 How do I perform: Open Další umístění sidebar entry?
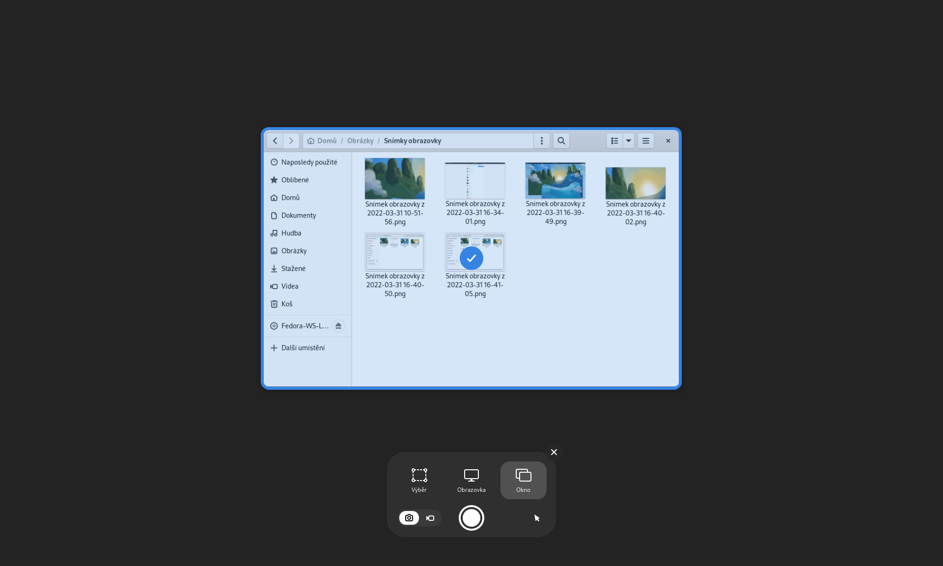click(303, 348)
